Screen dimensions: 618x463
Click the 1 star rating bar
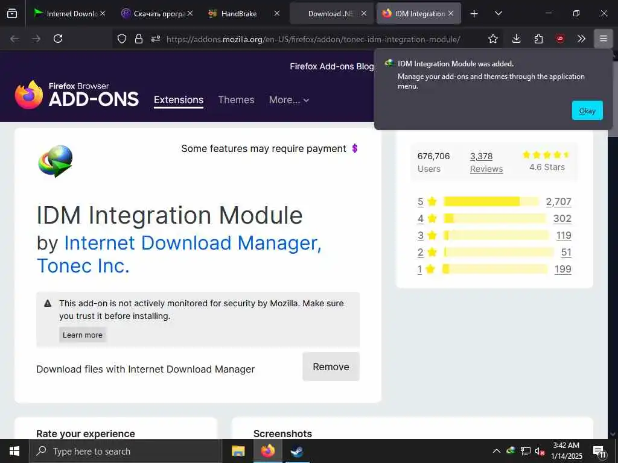495,269
